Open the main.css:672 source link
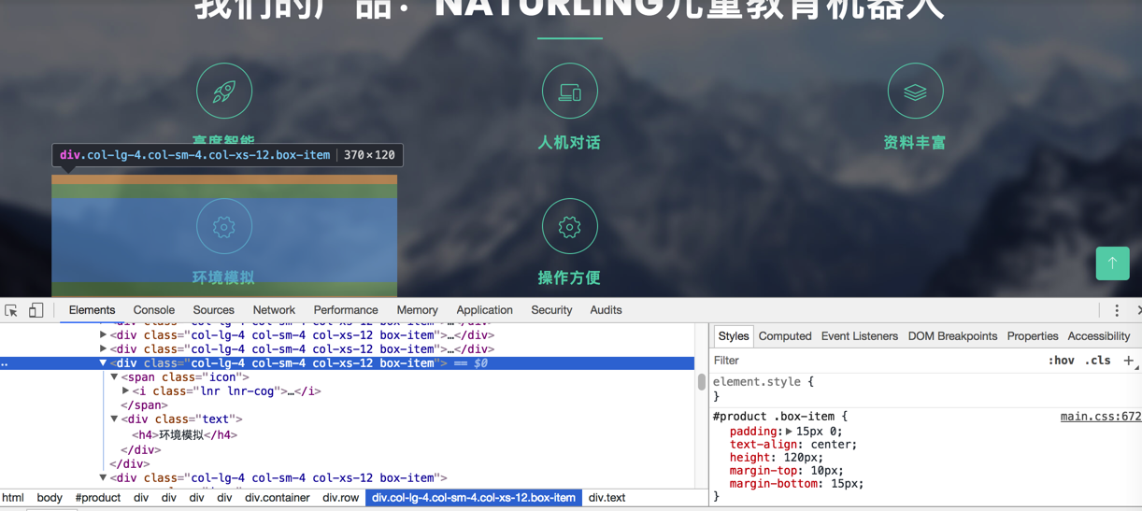This screenshot has width=1142, height=511. pyautogui.click(x=1100, y=417)
